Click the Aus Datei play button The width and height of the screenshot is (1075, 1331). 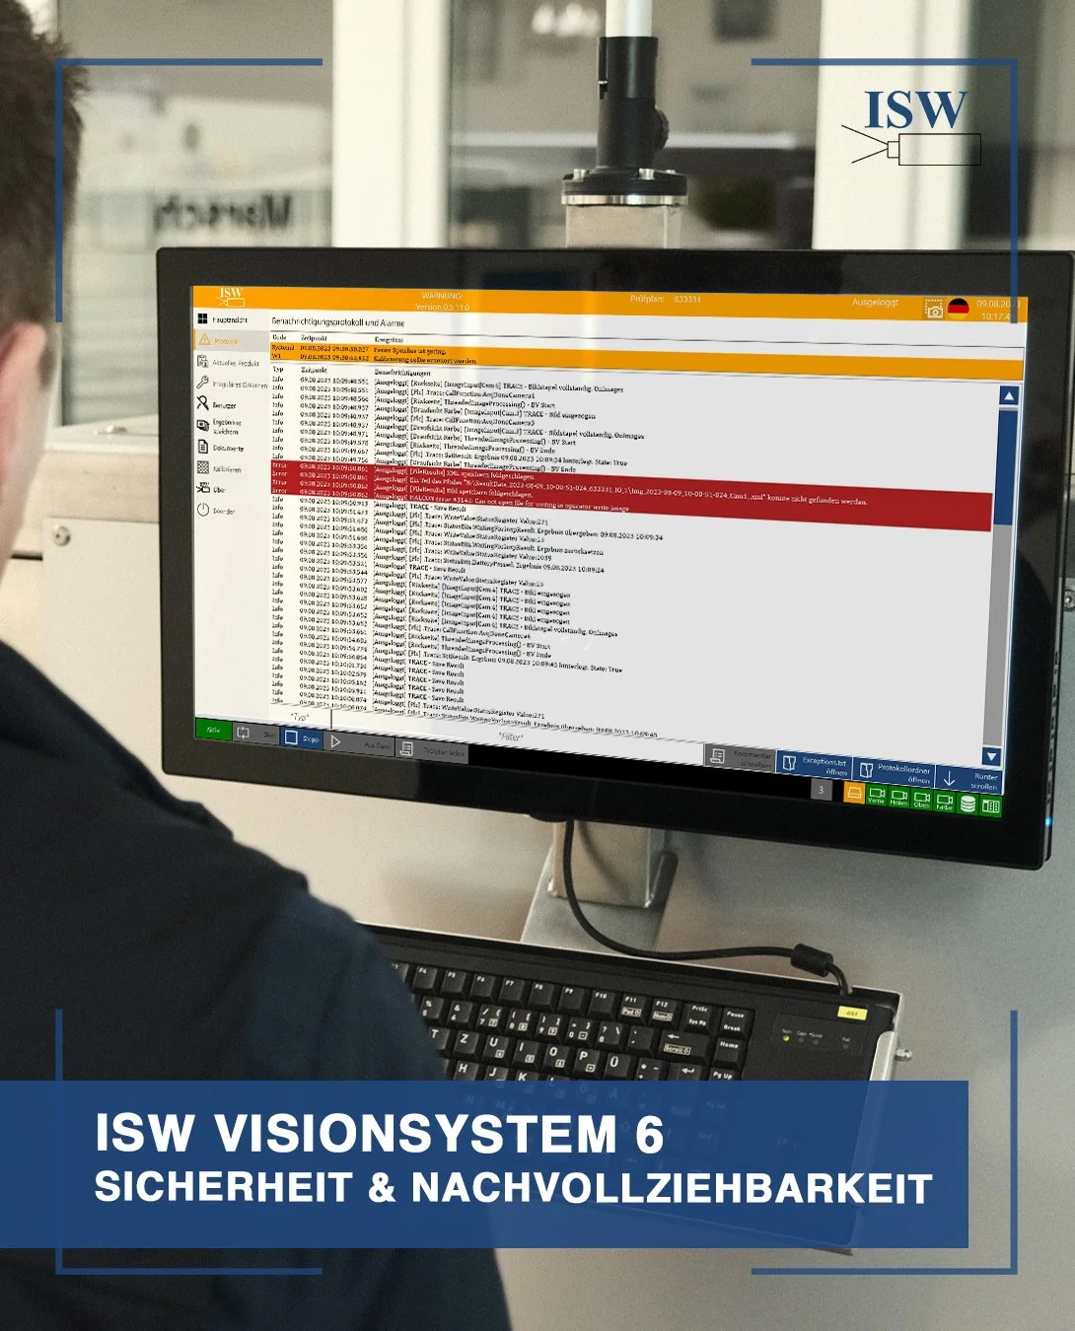pos(360,743)
